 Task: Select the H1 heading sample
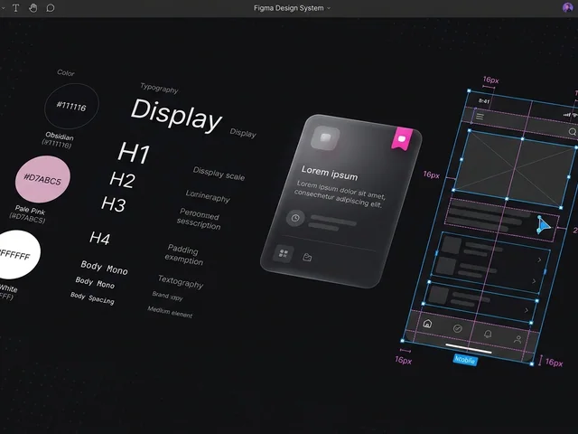click(134, 153)
